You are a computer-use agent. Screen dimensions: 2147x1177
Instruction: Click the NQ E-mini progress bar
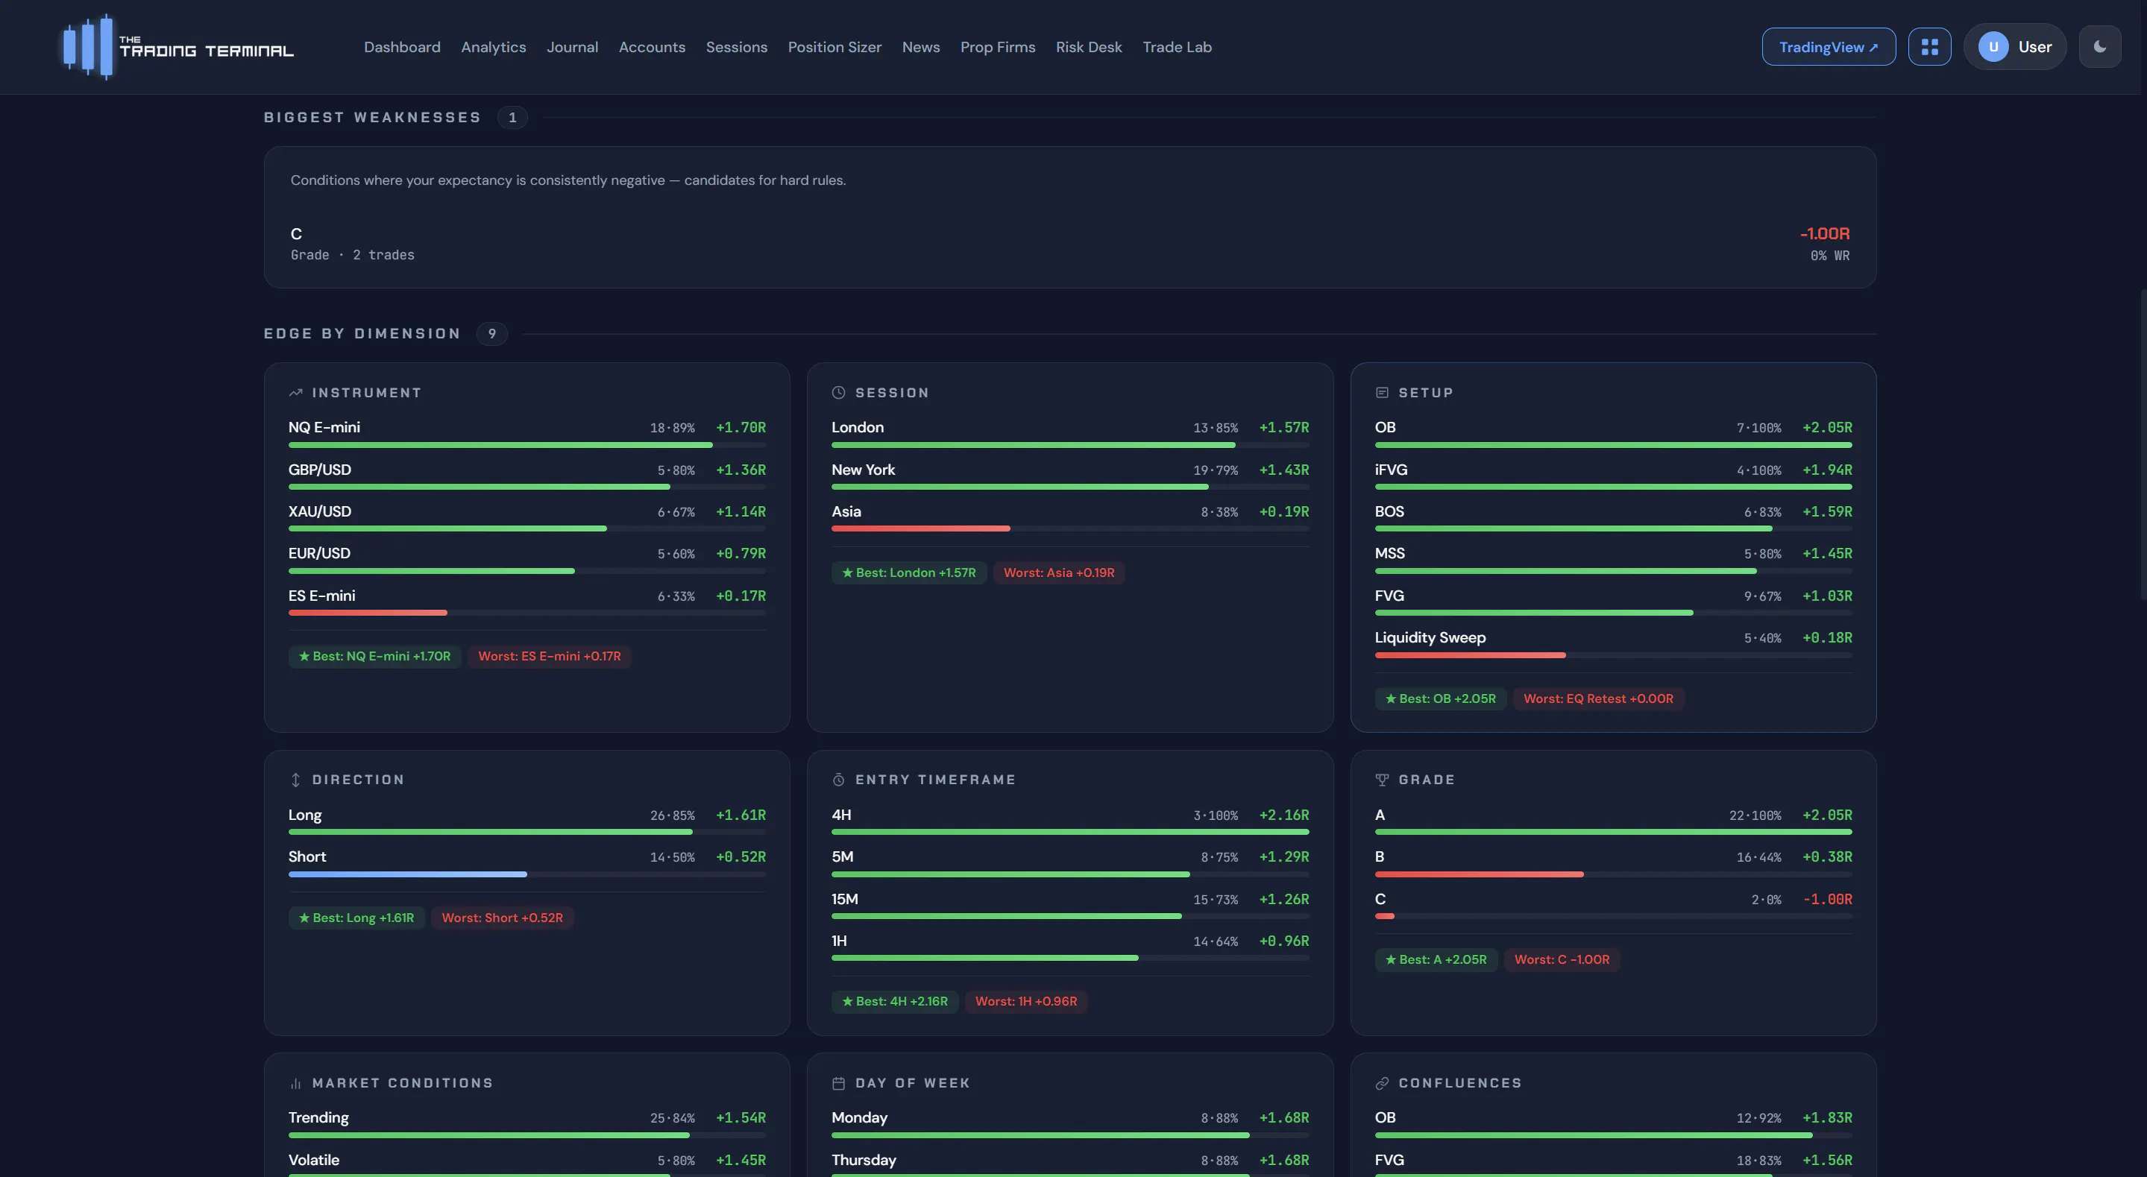526,445
